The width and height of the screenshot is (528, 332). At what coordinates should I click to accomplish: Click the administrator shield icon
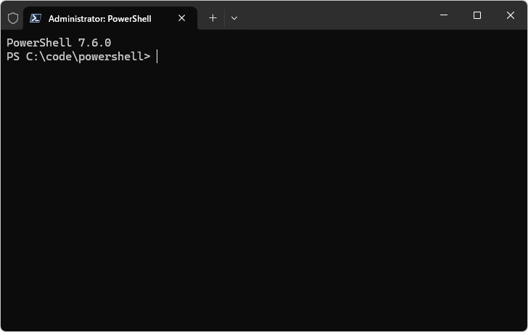click(13, 18)
